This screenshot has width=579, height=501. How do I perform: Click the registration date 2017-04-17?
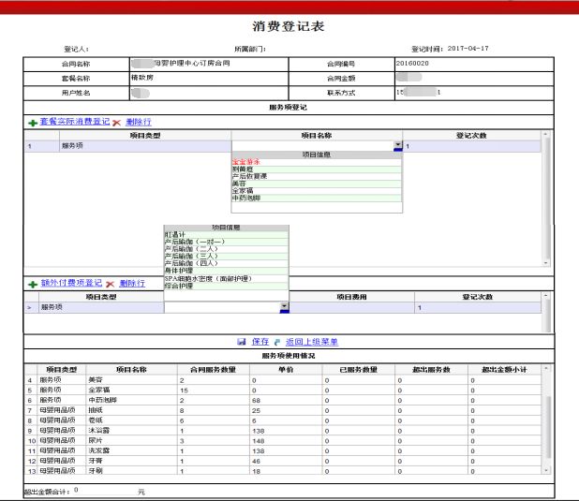coord(468,49)
